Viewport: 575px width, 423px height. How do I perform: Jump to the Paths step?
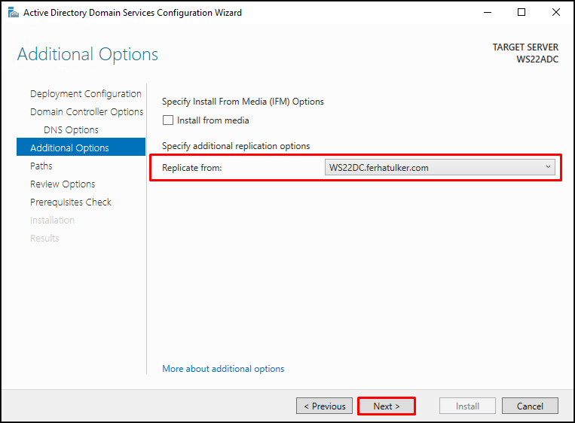[41, 166]
